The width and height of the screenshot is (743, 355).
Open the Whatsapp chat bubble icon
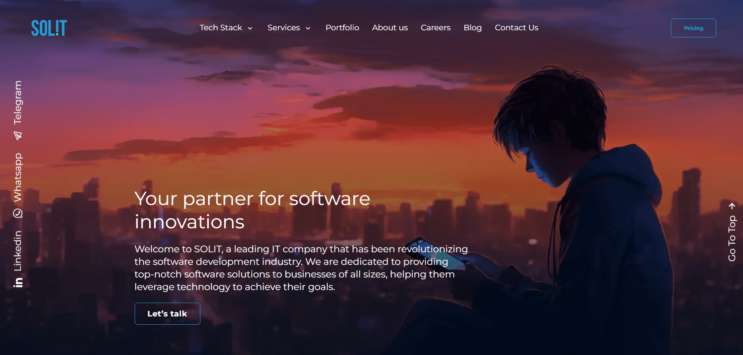pyautogui.click(x=18, y=213)
